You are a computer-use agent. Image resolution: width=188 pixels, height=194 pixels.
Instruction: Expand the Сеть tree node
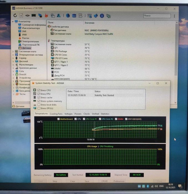pos(13,71)
